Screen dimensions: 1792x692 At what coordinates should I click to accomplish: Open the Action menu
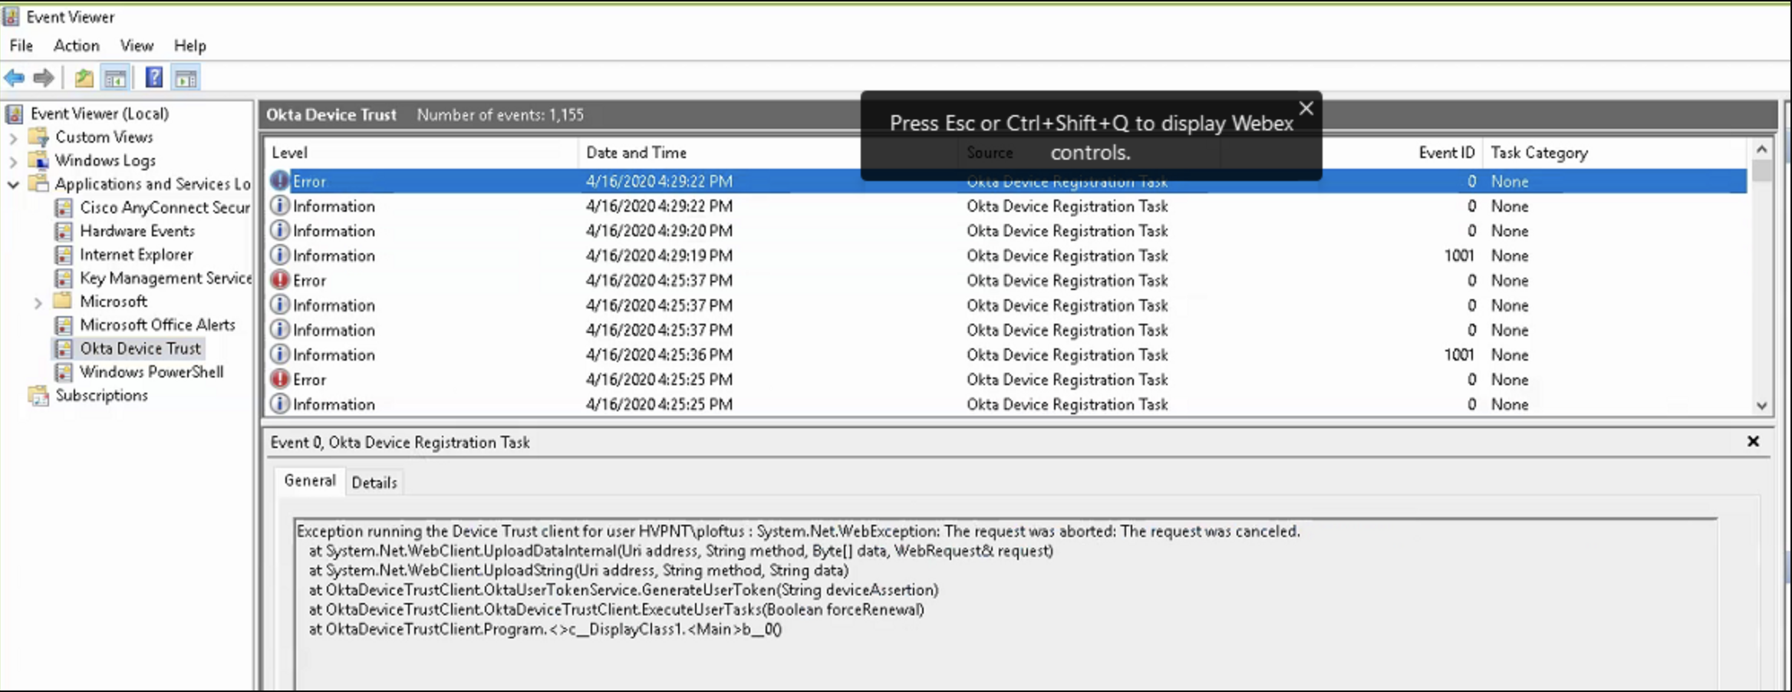pyautogui.click(x=77, y=45)
